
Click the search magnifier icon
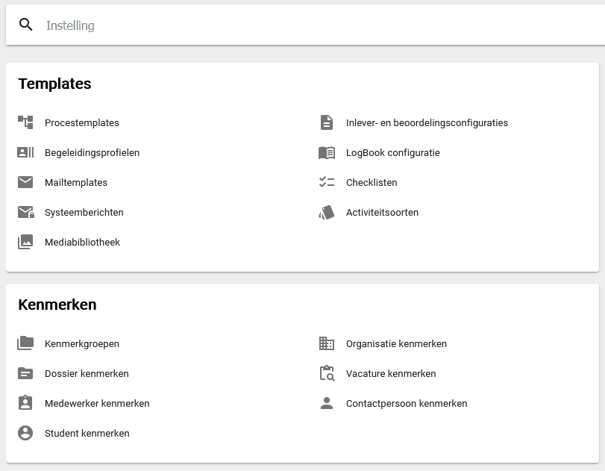coord(26,25)
